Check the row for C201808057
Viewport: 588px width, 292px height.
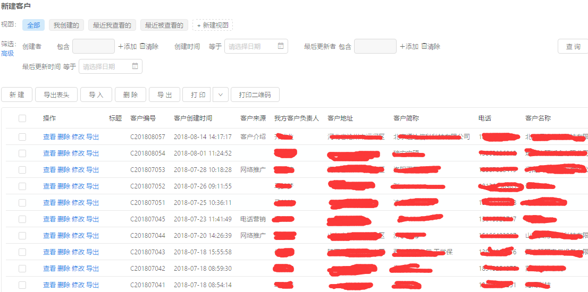[22, 136]
